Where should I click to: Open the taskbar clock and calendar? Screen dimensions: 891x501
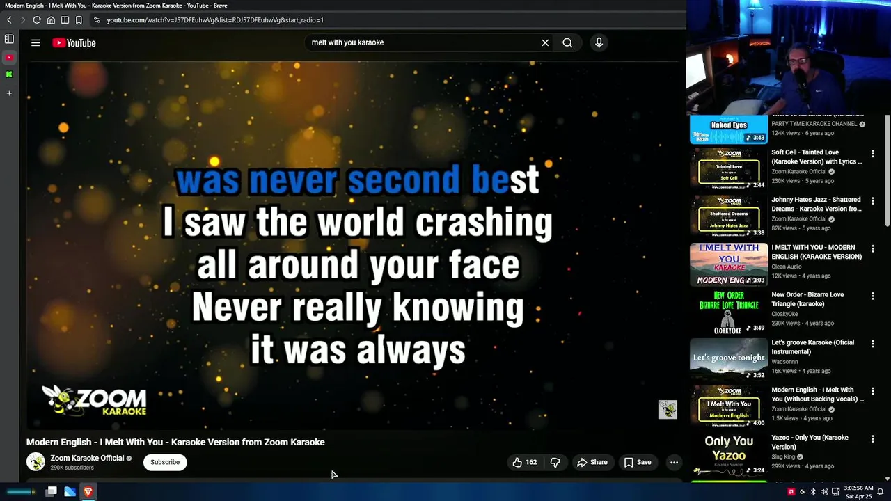[x=859, y=492]
